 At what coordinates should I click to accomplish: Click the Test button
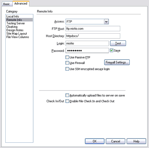118,43
